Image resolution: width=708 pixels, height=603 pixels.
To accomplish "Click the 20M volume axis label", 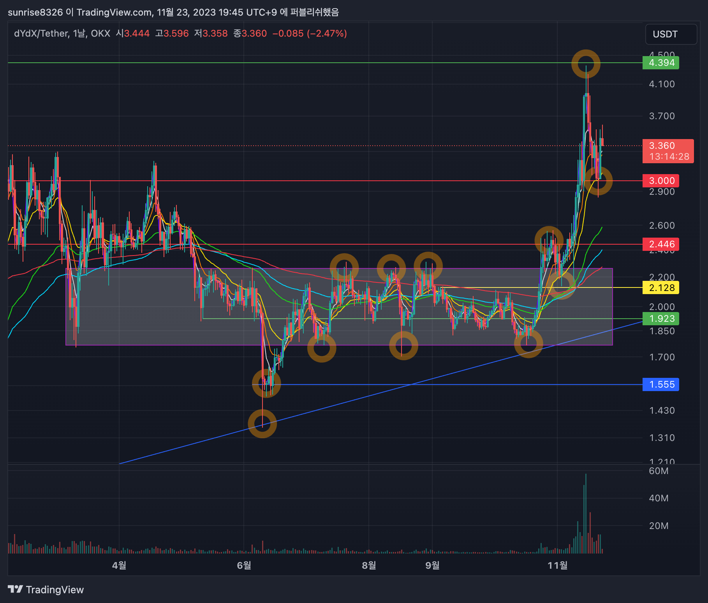I will 659,526.
